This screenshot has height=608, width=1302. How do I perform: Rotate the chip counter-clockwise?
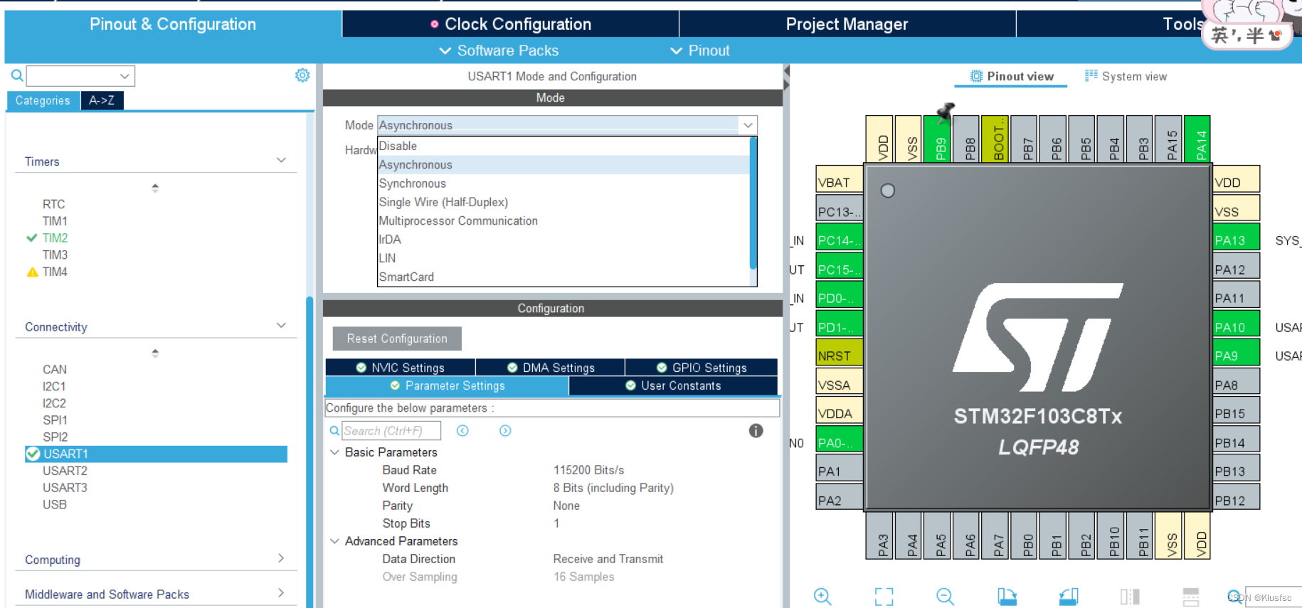click(1069, 596)
